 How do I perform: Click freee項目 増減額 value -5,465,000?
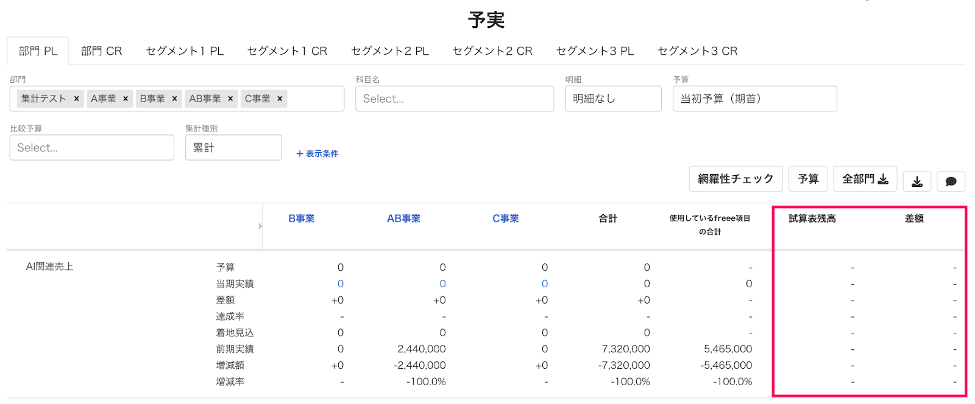[726, 365]
